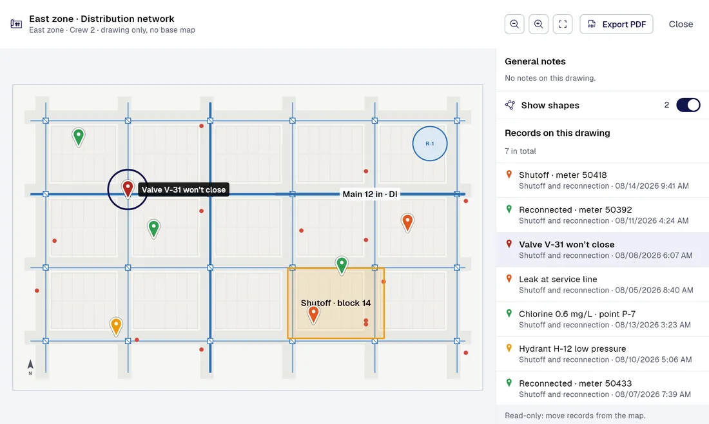
Task: Click the green pin icon beside Chlorine 0.6 mg/L
Action: pyautogui.click(x=509, y=313)
